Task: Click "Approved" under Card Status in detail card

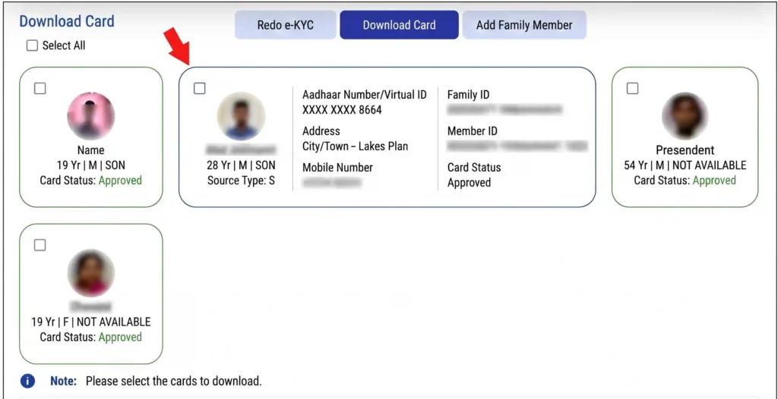Action: coord(469,183)
